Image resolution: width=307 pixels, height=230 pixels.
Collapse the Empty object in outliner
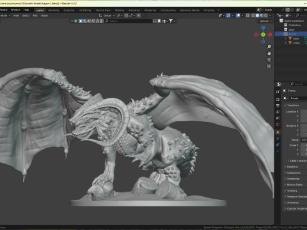(x=281, y=34)
